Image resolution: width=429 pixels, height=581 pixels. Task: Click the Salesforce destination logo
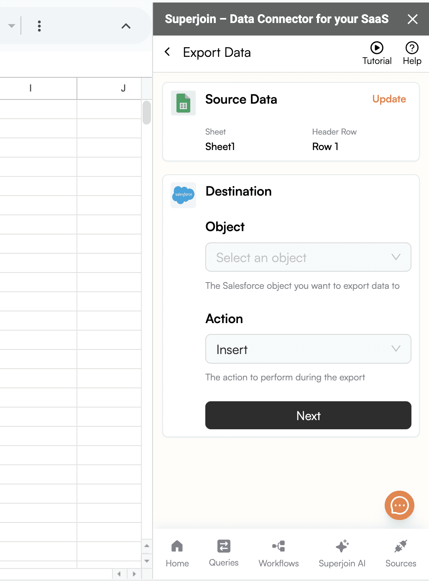tap(183, 195)
